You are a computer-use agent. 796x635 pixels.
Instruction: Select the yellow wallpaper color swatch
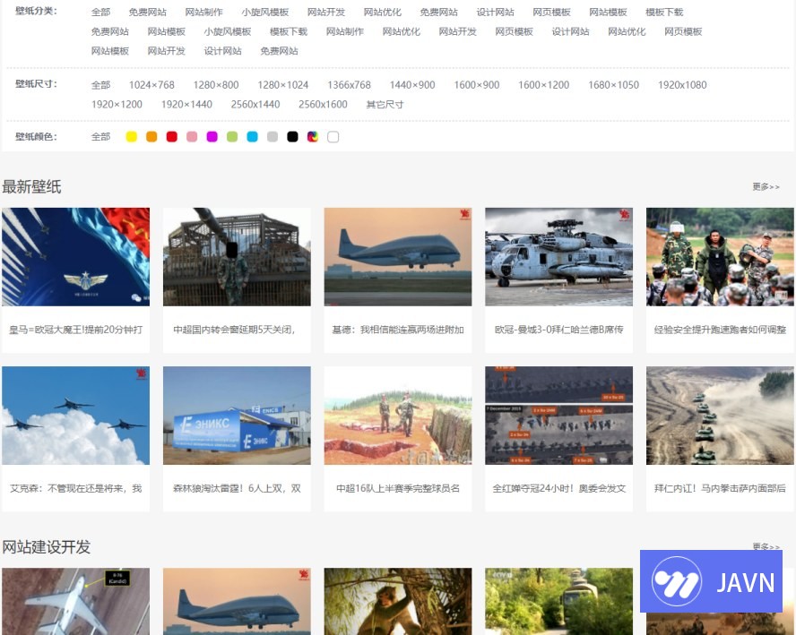tap(132, 136)
